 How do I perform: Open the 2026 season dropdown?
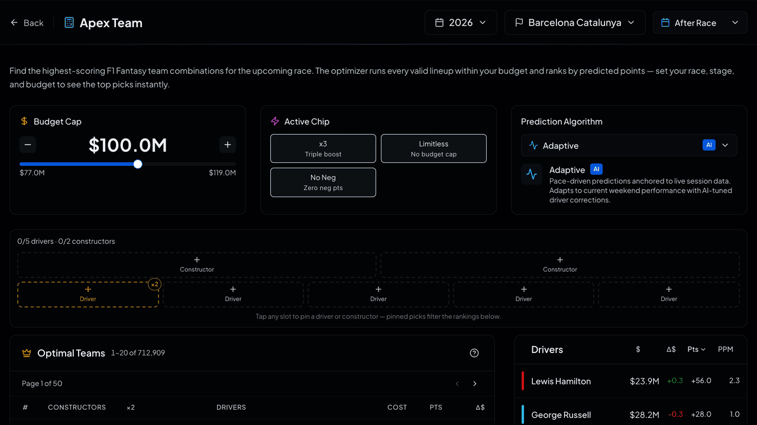click(x=461, y=22)
